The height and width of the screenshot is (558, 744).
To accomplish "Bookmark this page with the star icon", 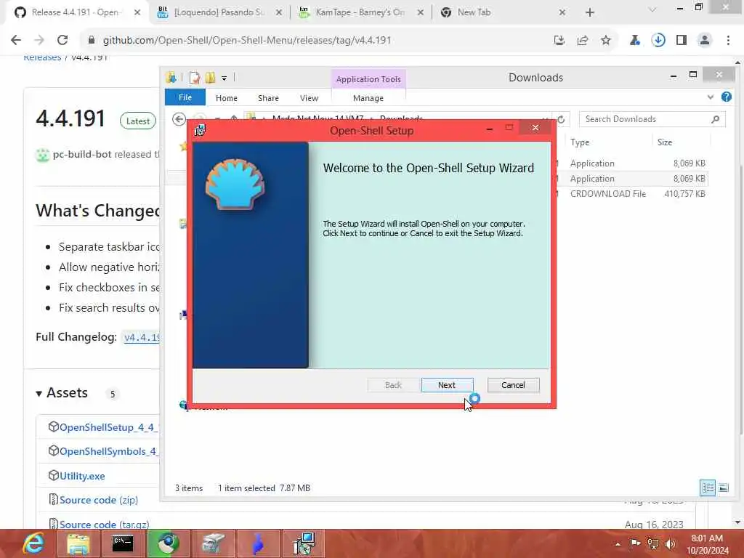I will point(606,41).
